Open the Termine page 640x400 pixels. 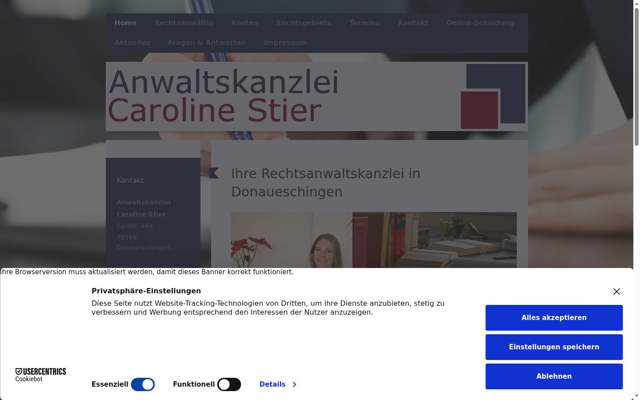(x=364, y=23)
